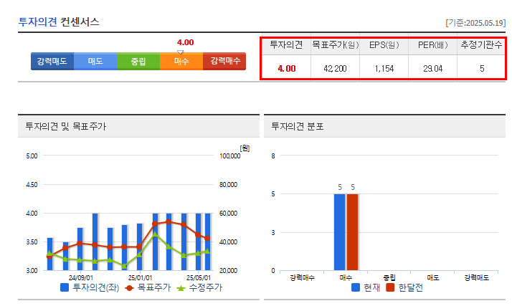Click the 5.00 left axis label
512x306 pixels.
click(32, 156)
